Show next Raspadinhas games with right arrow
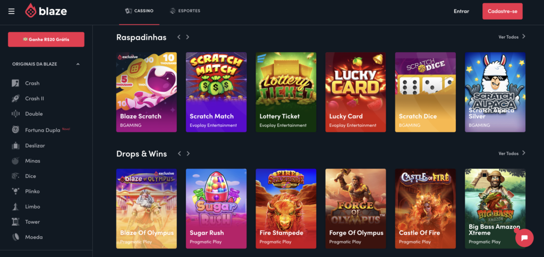This screenshot has height=257, width=544. 188,37
